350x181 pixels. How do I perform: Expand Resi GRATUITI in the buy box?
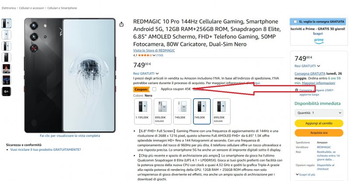coord(307,66)
